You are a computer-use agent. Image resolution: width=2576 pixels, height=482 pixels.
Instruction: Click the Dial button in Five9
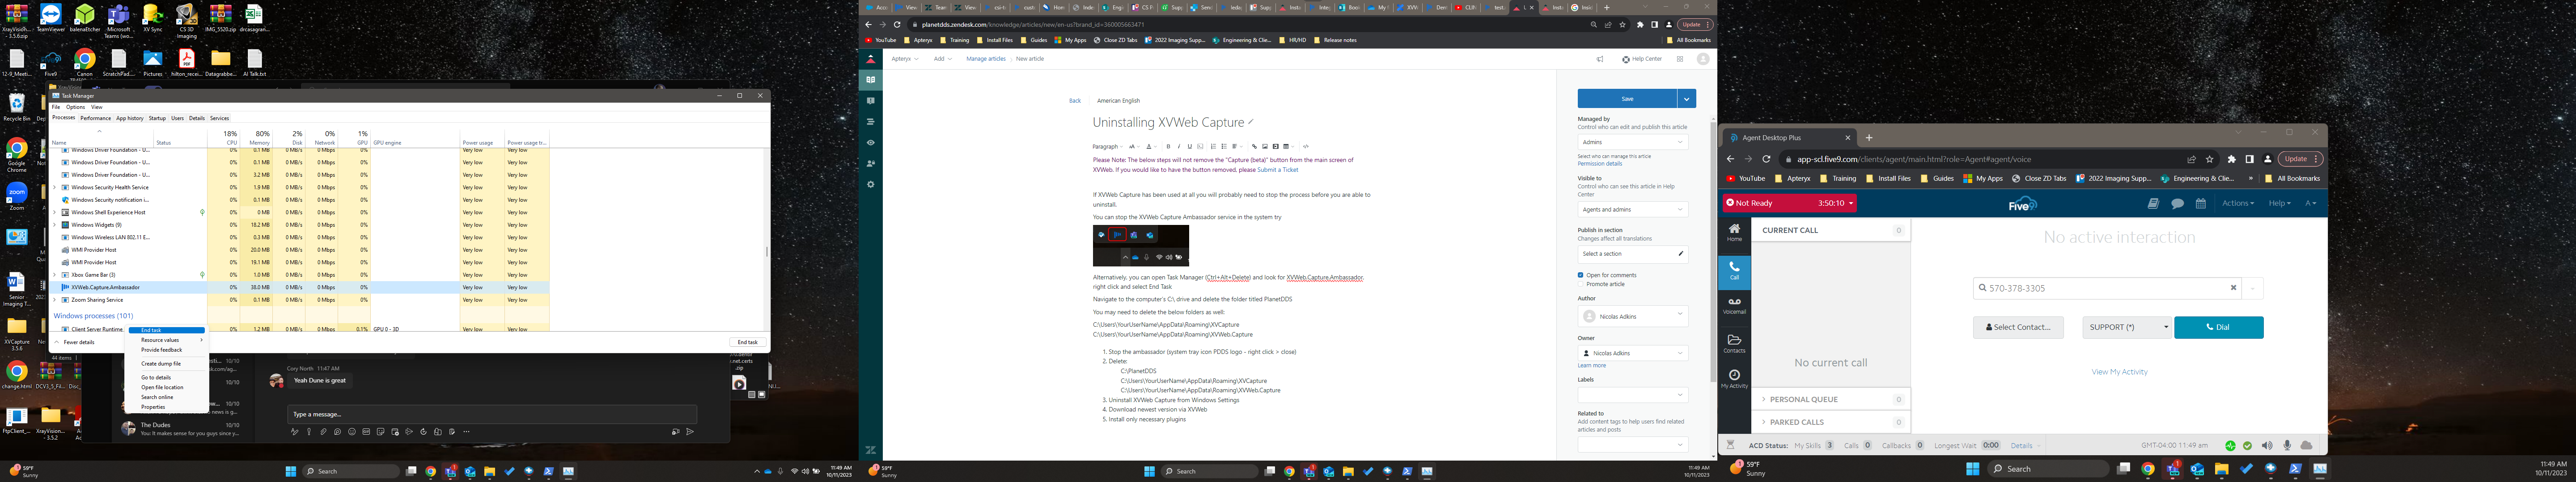click(2218, 327)
